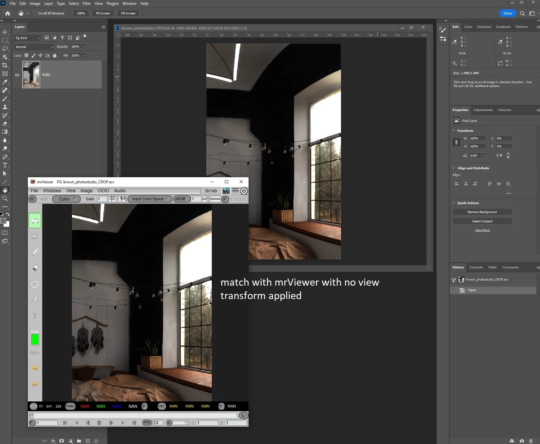Click the Photoshop Home icon
Screen dimensions: 540x444
pos(8,13)
